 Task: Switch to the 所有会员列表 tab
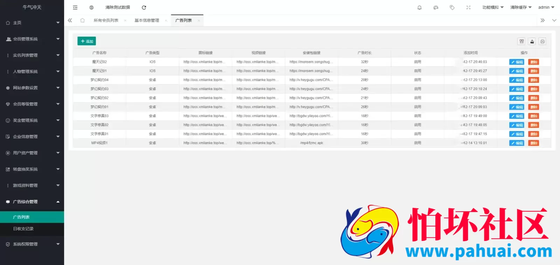pos(106,21)
